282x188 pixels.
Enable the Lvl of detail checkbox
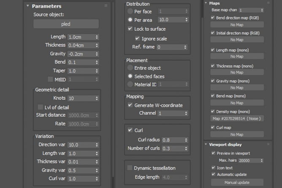click(41, 107)
